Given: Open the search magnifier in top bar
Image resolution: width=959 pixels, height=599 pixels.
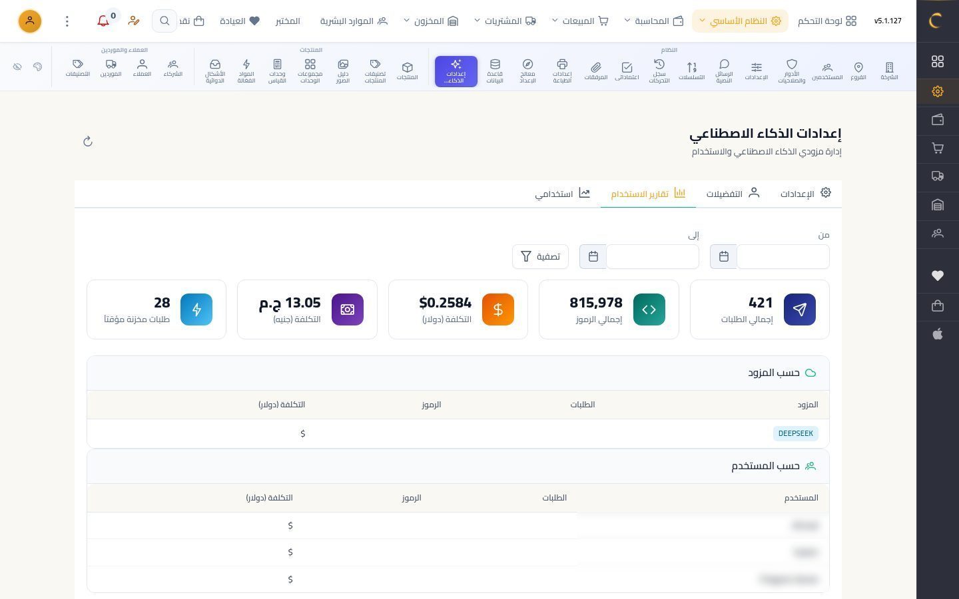Looking at the screenshot, I should [x=164, y=21].
